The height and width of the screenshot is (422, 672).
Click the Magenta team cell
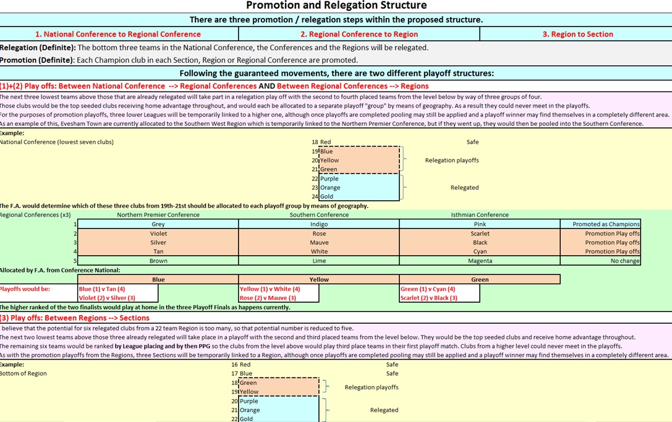point(480,261)
